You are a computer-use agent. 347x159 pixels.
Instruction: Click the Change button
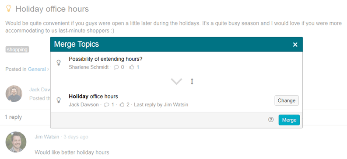287,100
